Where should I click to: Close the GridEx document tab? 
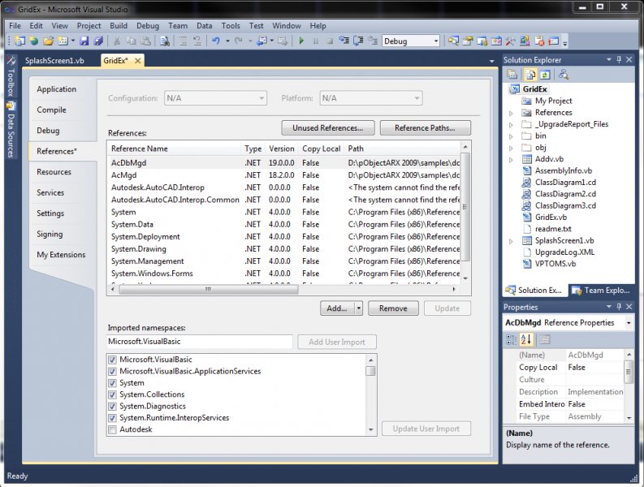coord(137,61)
